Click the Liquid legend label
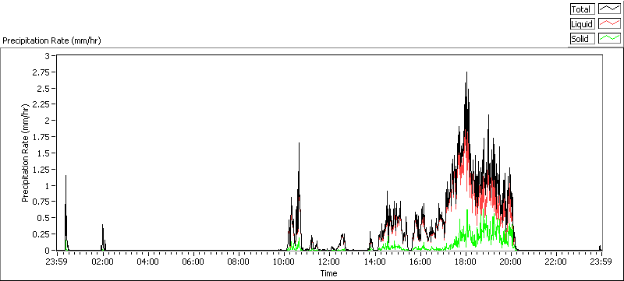The height and width of the screenshot is (281, 624). coord(582,24)
